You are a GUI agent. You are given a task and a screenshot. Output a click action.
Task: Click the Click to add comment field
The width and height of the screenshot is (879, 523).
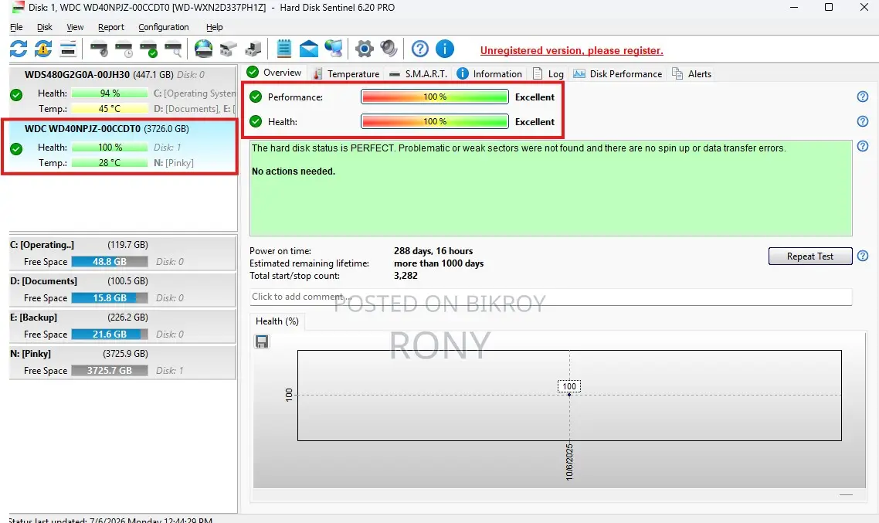click(x=551, y=297)
